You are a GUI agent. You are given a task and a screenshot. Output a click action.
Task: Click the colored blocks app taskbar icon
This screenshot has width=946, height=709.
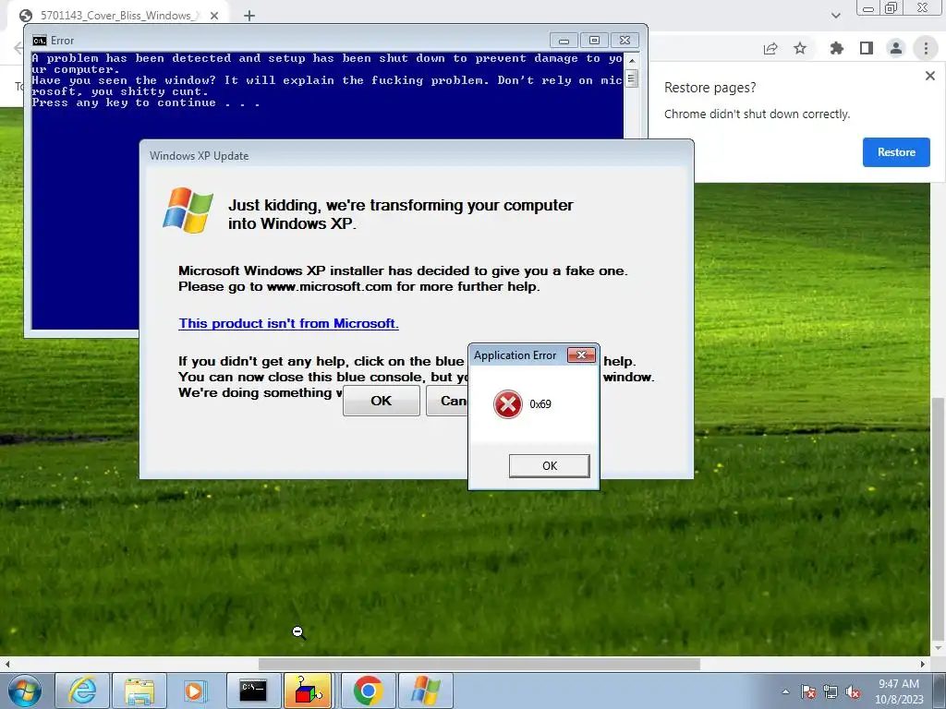coord(308,691)
